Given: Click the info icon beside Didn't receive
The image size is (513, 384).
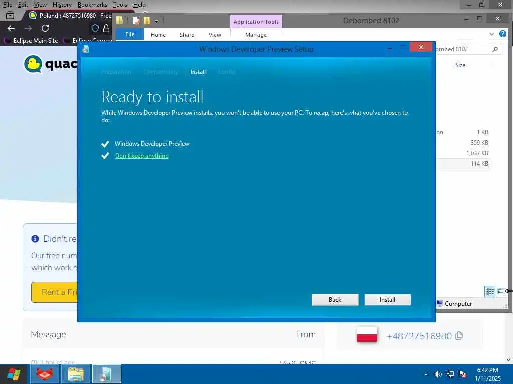Looking at the screenshot, I should coord(35,239).
